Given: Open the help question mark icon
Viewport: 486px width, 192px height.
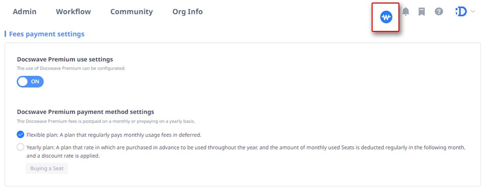Looking at the screenshot, I should [x=438, y=12].
